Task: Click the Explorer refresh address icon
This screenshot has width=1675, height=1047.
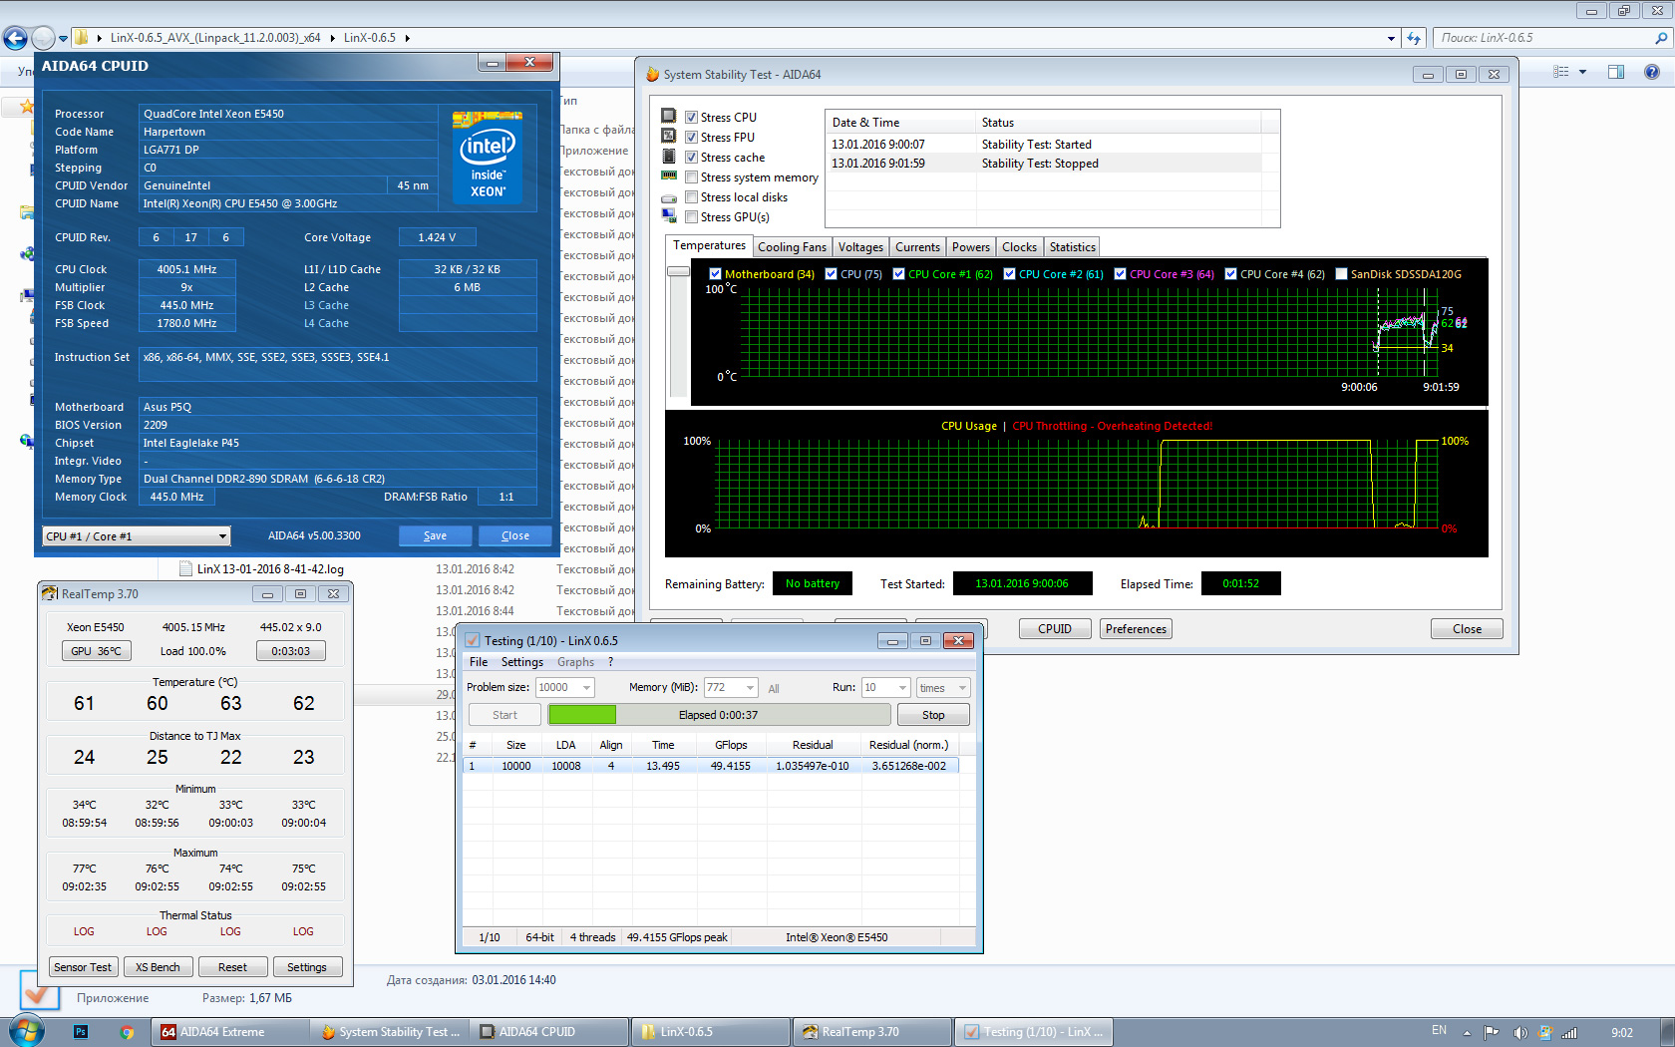Action: pyautogui.click(x=1414, y=38)
